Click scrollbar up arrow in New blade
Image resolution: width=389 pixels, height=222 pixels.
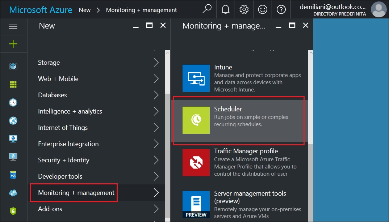[x=167, y=52]
